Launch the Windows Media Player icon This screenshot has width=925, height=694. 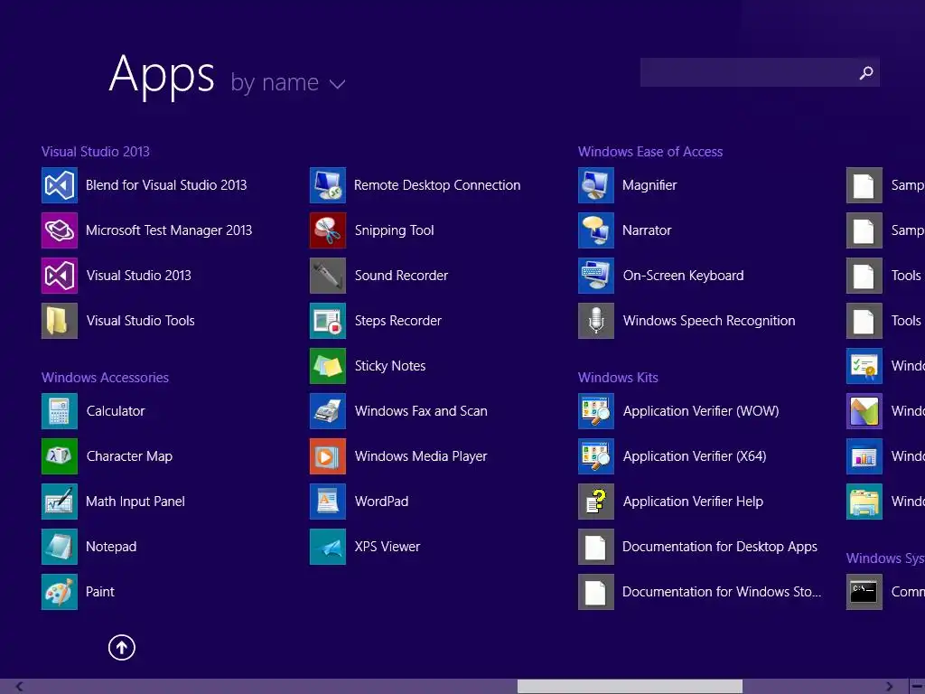click(327, 456)
